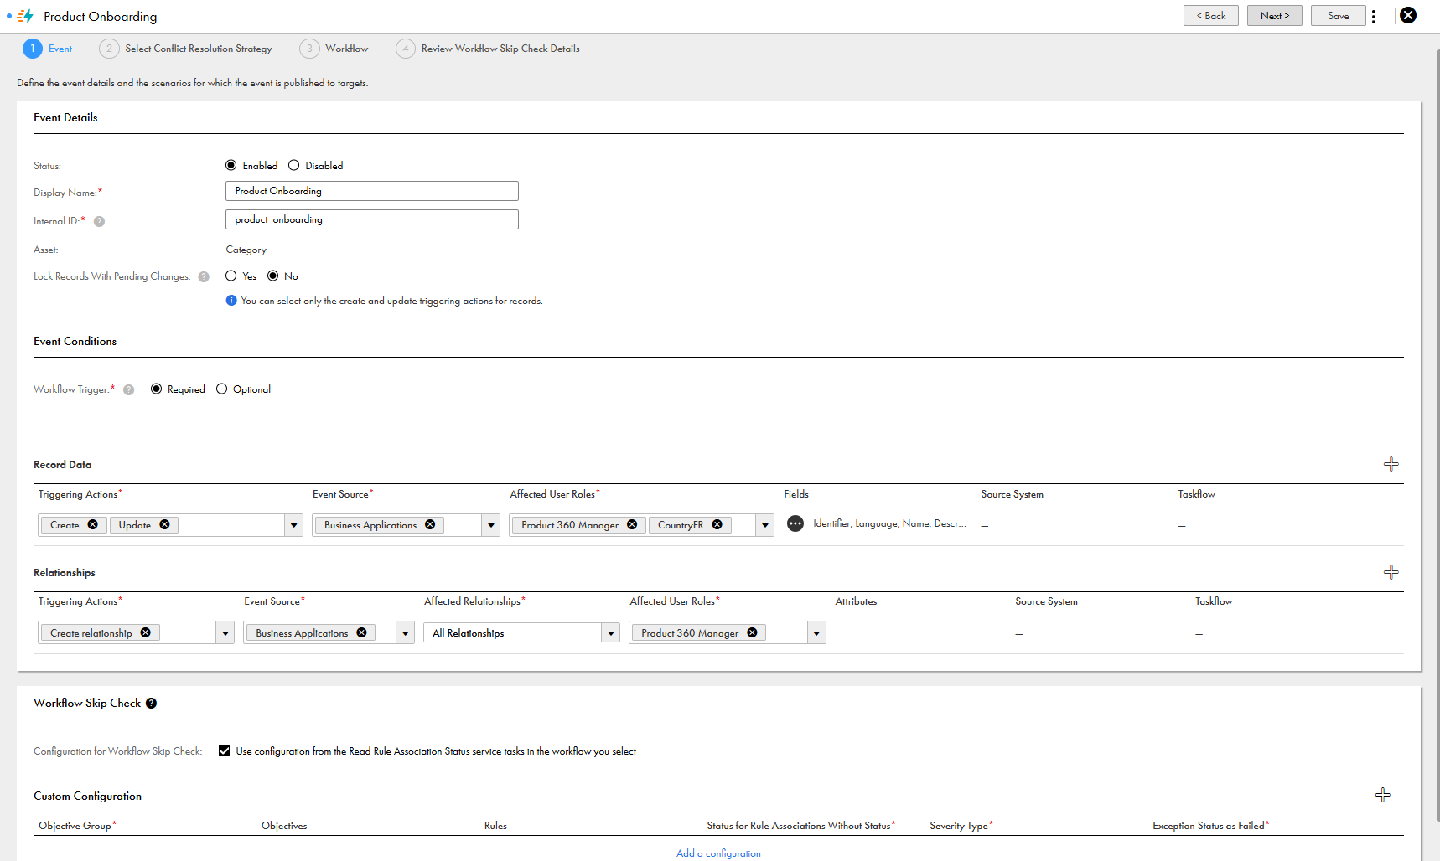Viewport: 1440px width, 861px height.
Task: Open the All Relationships dropdown
Action: (x=521, y=633)
